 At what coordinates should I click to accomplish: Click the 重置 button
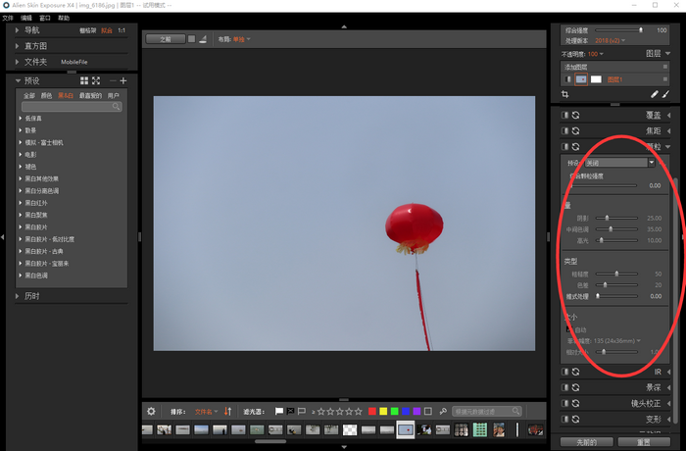[644, 442]
